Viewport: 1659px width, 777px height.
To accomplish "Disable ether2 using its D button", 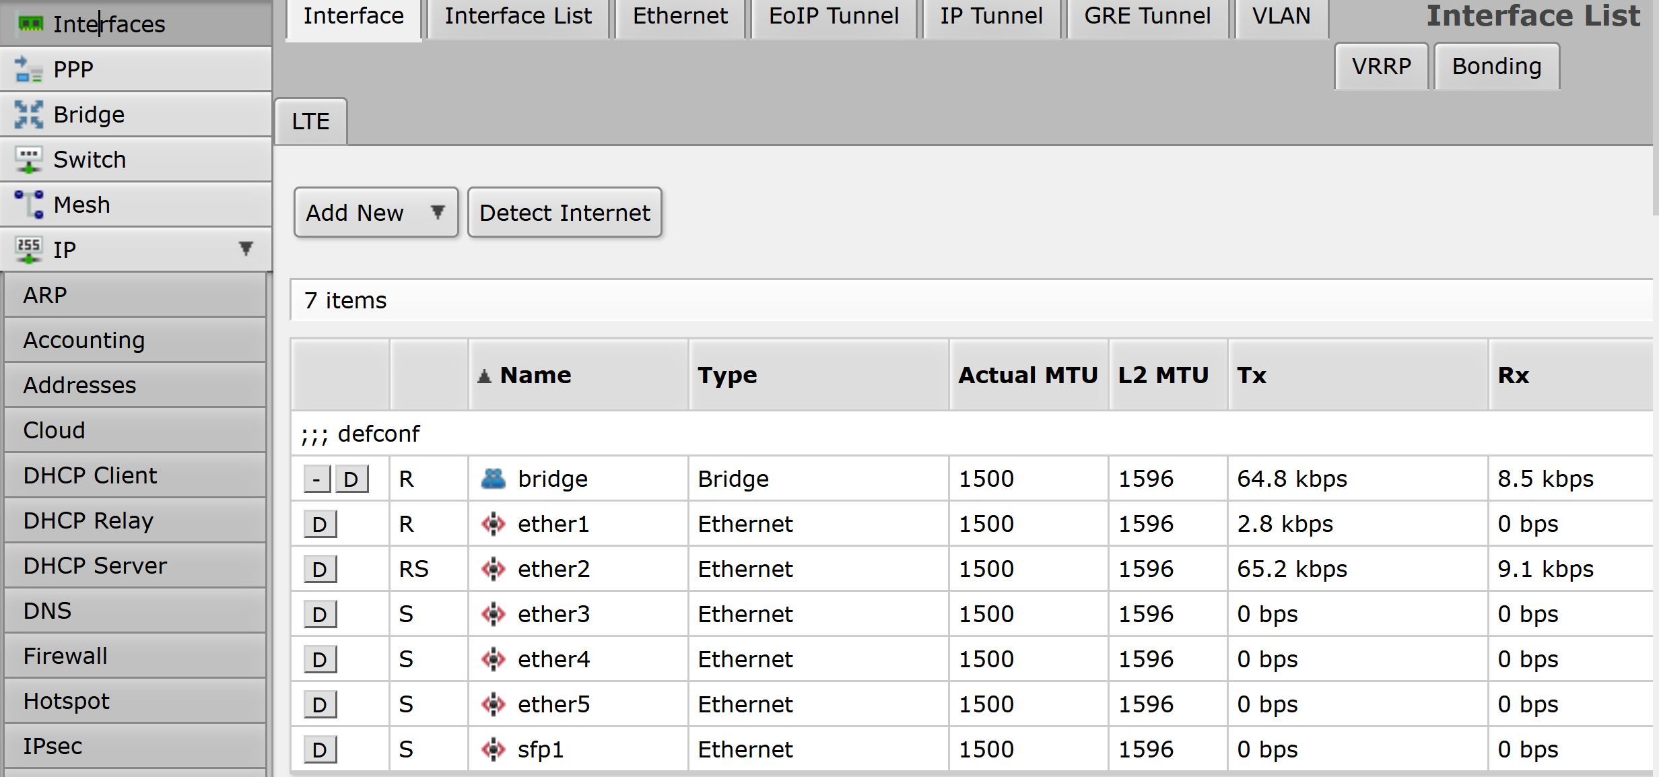I will (320, 569).
